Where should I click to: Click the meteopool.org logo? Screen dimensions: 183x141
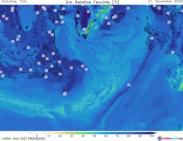coord(170,139)
